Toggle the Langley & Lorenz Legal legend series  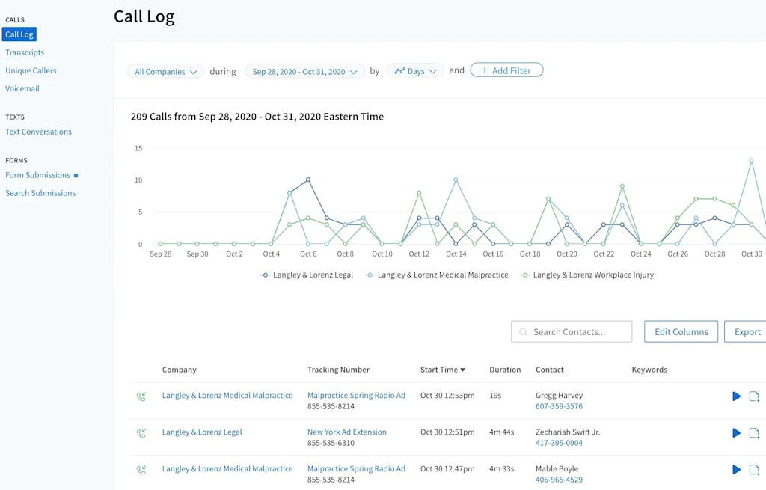click(x=307, y=275)
